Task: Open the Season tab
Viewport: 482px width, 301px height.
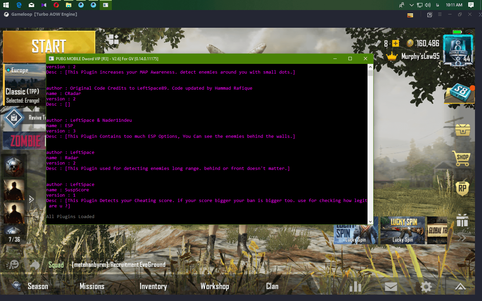Action: 38,286
